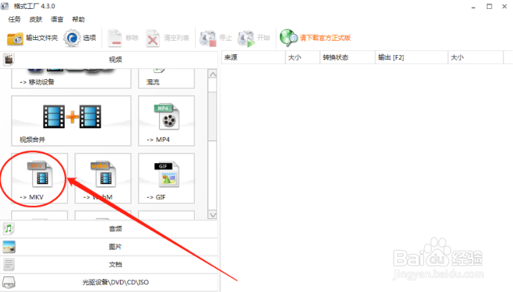Screen dimensions: 513x292
Task: Click the 停止 stop button
Action: 216,38
